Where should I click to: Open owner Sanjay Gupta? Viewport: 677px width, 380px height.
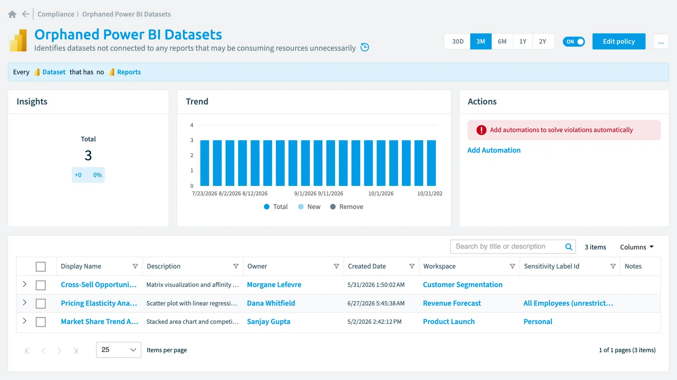tap(269, 322)
